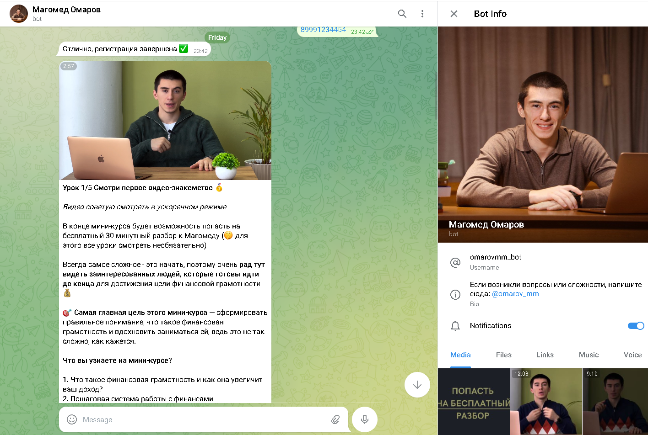648x435 pixels.
Task: Toggle the Notifications switch off
Action: coord(636,326)
